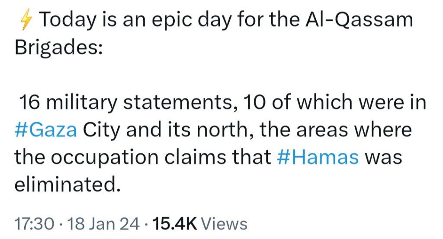Click the "Views" label

(225, 224)
